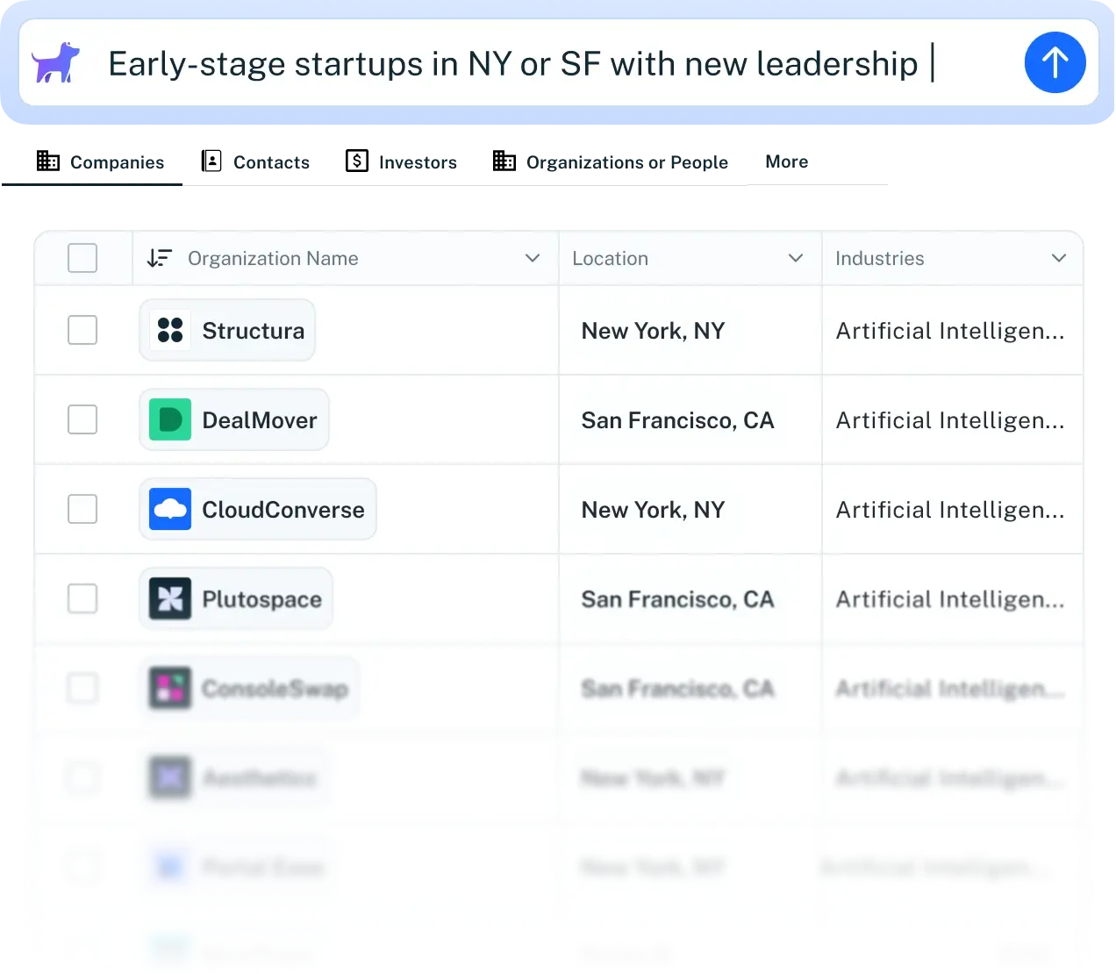The height and width of the screenshot is (974, 1116).
Task: Open the Industries column dropdown
Action: pos(1058,258)
